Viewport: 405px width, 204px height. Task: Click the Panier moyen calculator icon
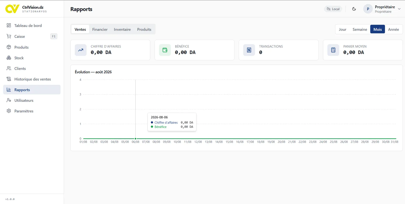[333, 50]
